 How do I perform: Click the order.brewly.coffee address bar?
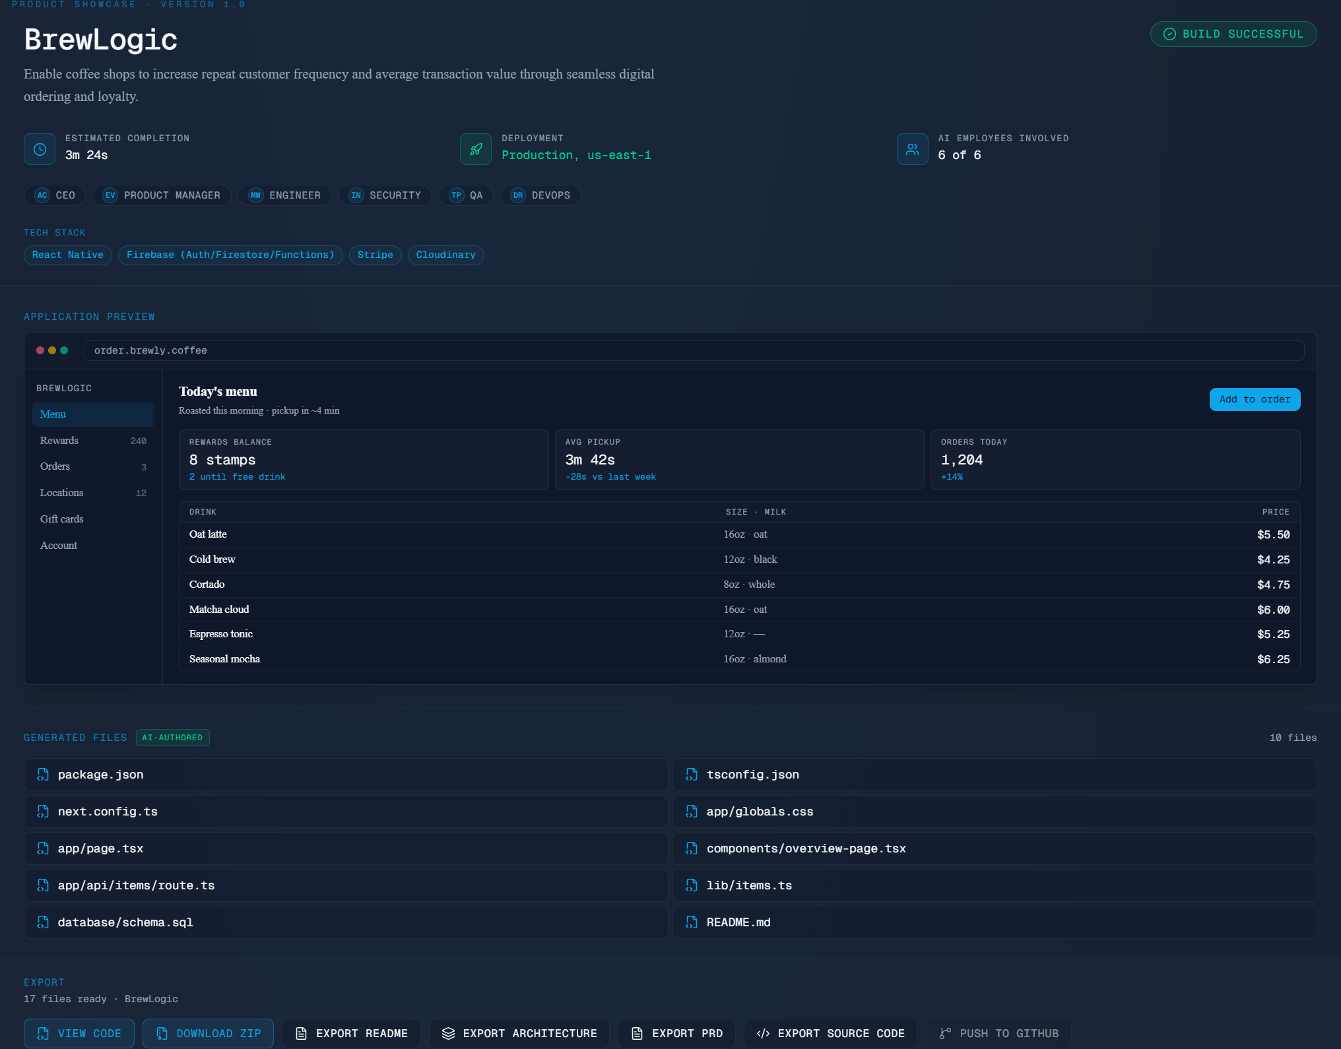(694, 350)
